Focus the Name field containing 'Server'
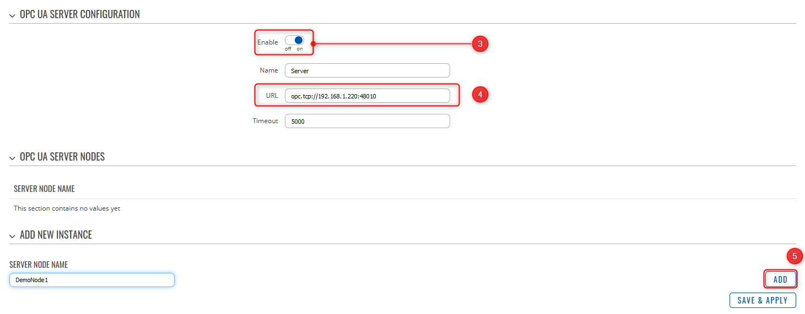The image size is (805, 314). 367,70
